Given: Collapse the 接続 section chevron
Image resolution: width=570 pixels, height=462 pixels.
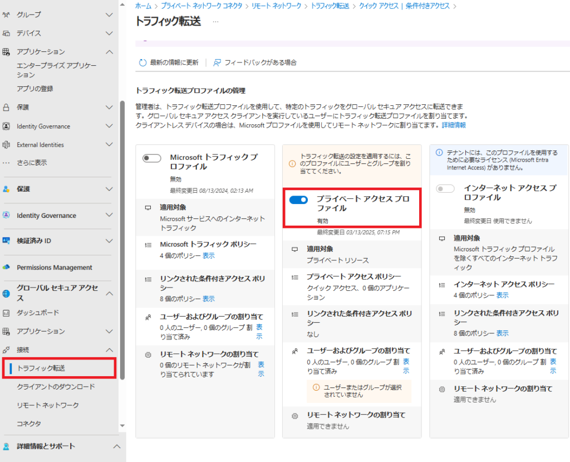Looking at the screenshot, I should pyautogui.click(x=109, y=350).
